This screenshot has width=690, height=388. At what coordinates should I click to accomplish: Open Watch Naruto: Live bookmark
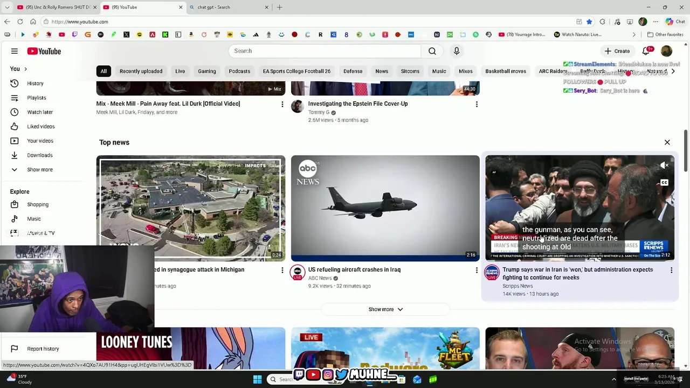coord(577,34)
